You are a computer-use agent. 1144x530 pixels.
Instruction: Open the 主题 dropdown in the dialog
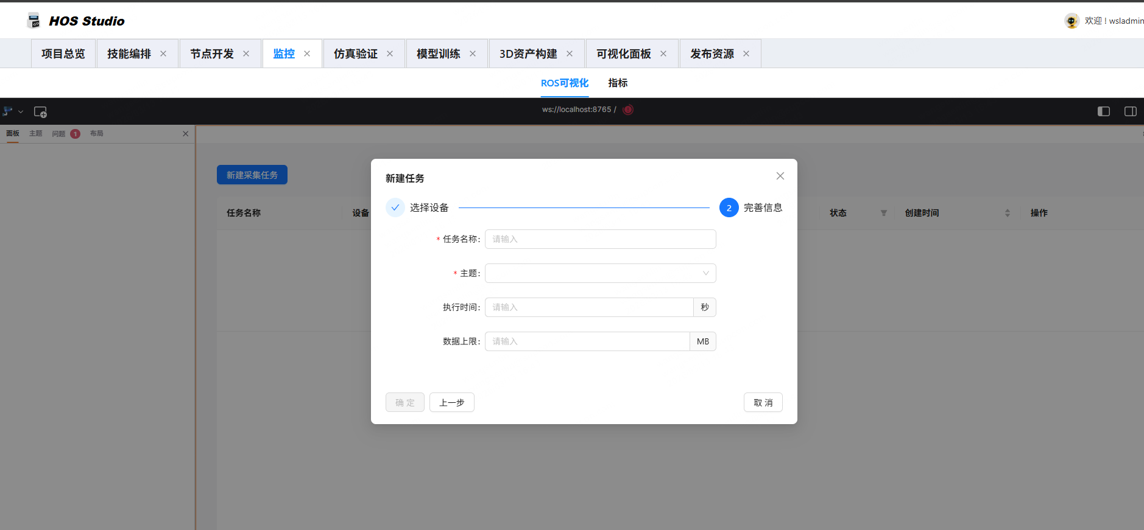point(601,273)
